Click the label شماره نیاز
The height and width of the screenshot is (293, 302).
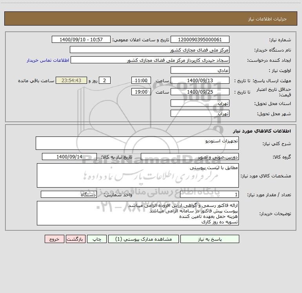point(280,40)
